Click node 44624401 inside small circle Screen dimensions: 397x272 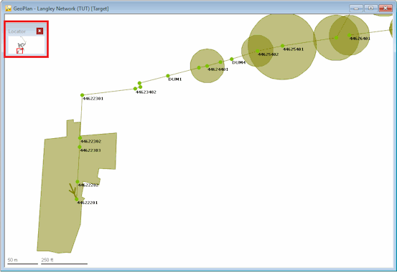[207, 66]
